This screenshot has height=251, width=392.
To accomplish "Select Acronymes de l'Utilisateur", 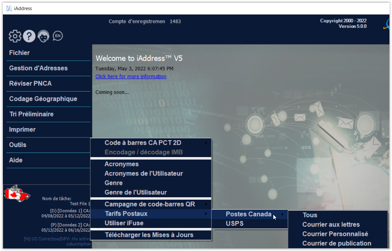I will [x=151, y=174].
